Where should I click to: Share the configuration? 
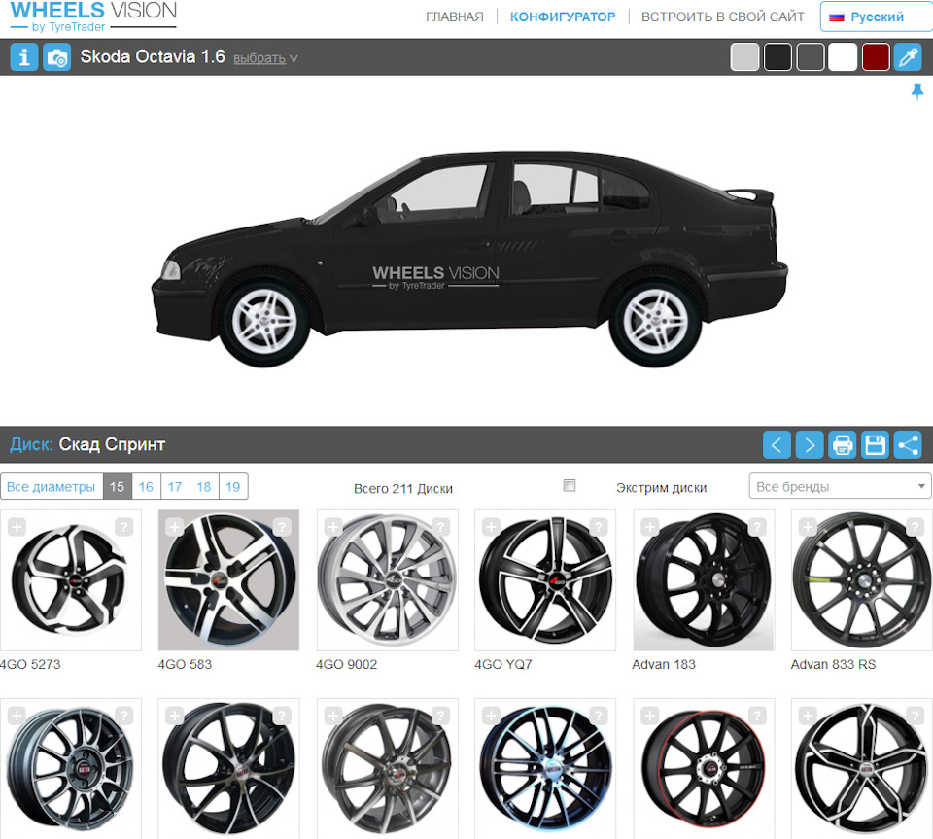tap(908, 445)
